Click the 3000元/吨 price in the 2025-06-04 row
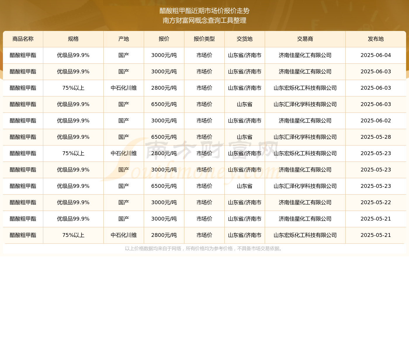The height and width of the screenshot is (352, 409). pyautogui.click(x=164, y=55)
